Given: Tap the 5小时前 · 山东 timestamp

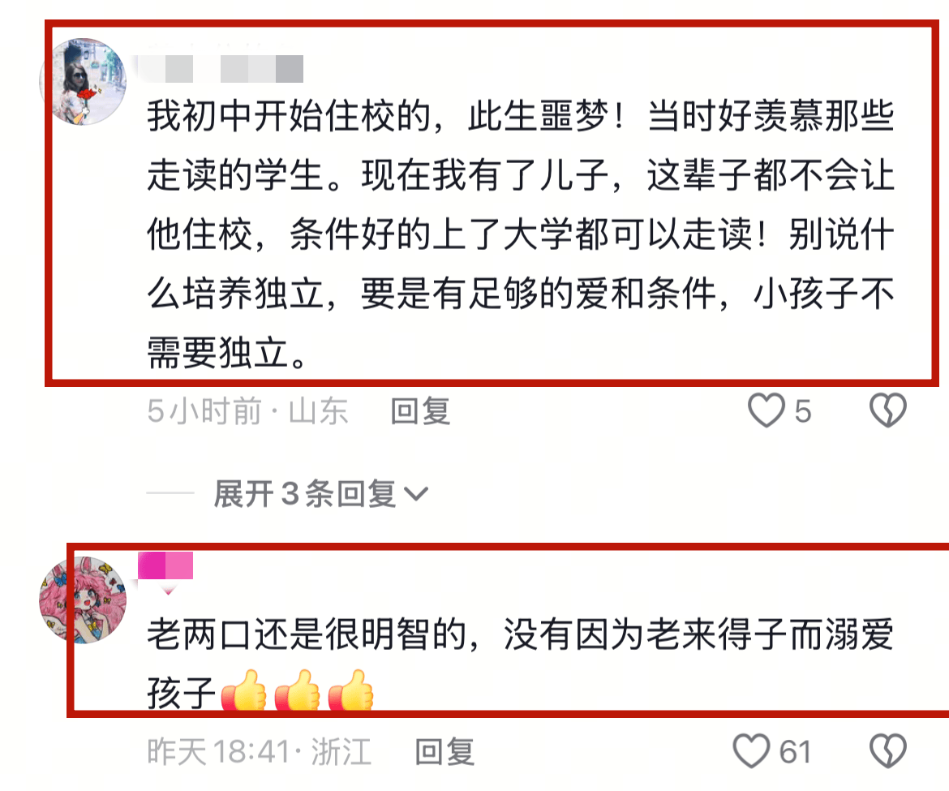Looking at the screenshot, I should [247, 411].
